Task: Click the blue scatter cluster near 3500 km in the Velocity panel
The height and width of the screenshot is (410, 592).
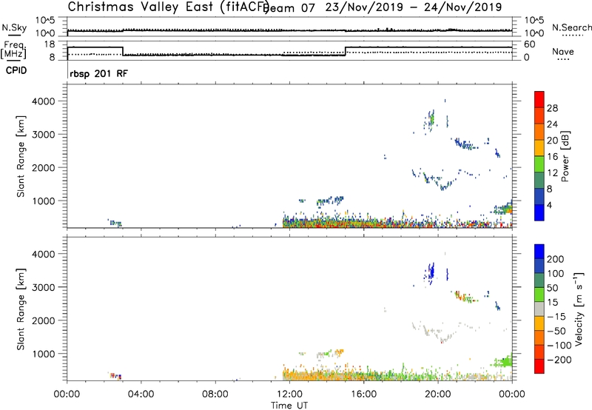Action: point(431,272)
